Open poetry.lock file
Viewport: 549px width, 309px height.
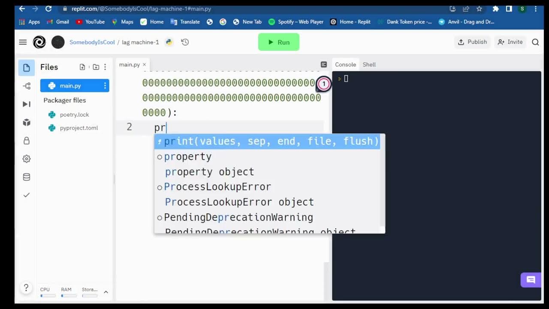click(74, 115)
